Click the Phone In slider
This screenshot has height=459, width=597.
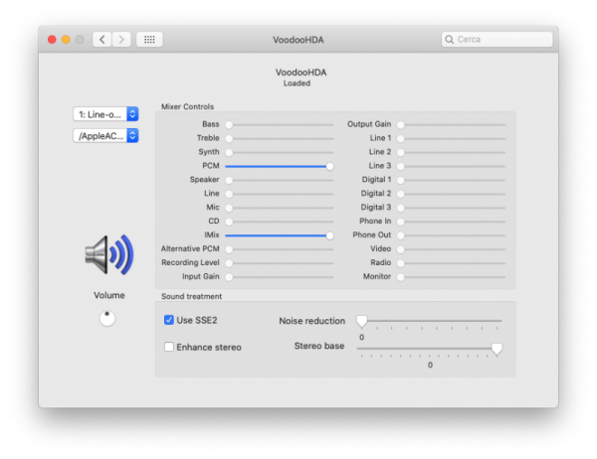point(451,222)
